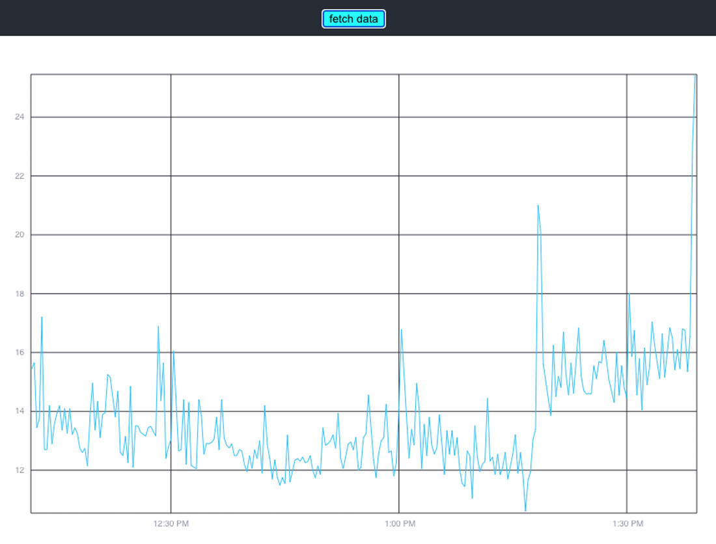Click the line peak on the 1:00 PM gridline
This screenshot has height=544, width=716.
click(x=401, y=330)
